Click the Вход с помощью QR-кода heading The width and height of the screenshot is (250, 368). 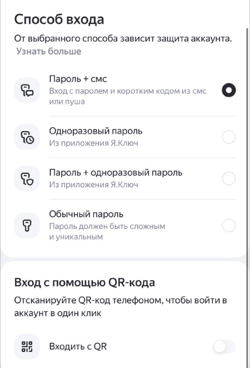85,282
